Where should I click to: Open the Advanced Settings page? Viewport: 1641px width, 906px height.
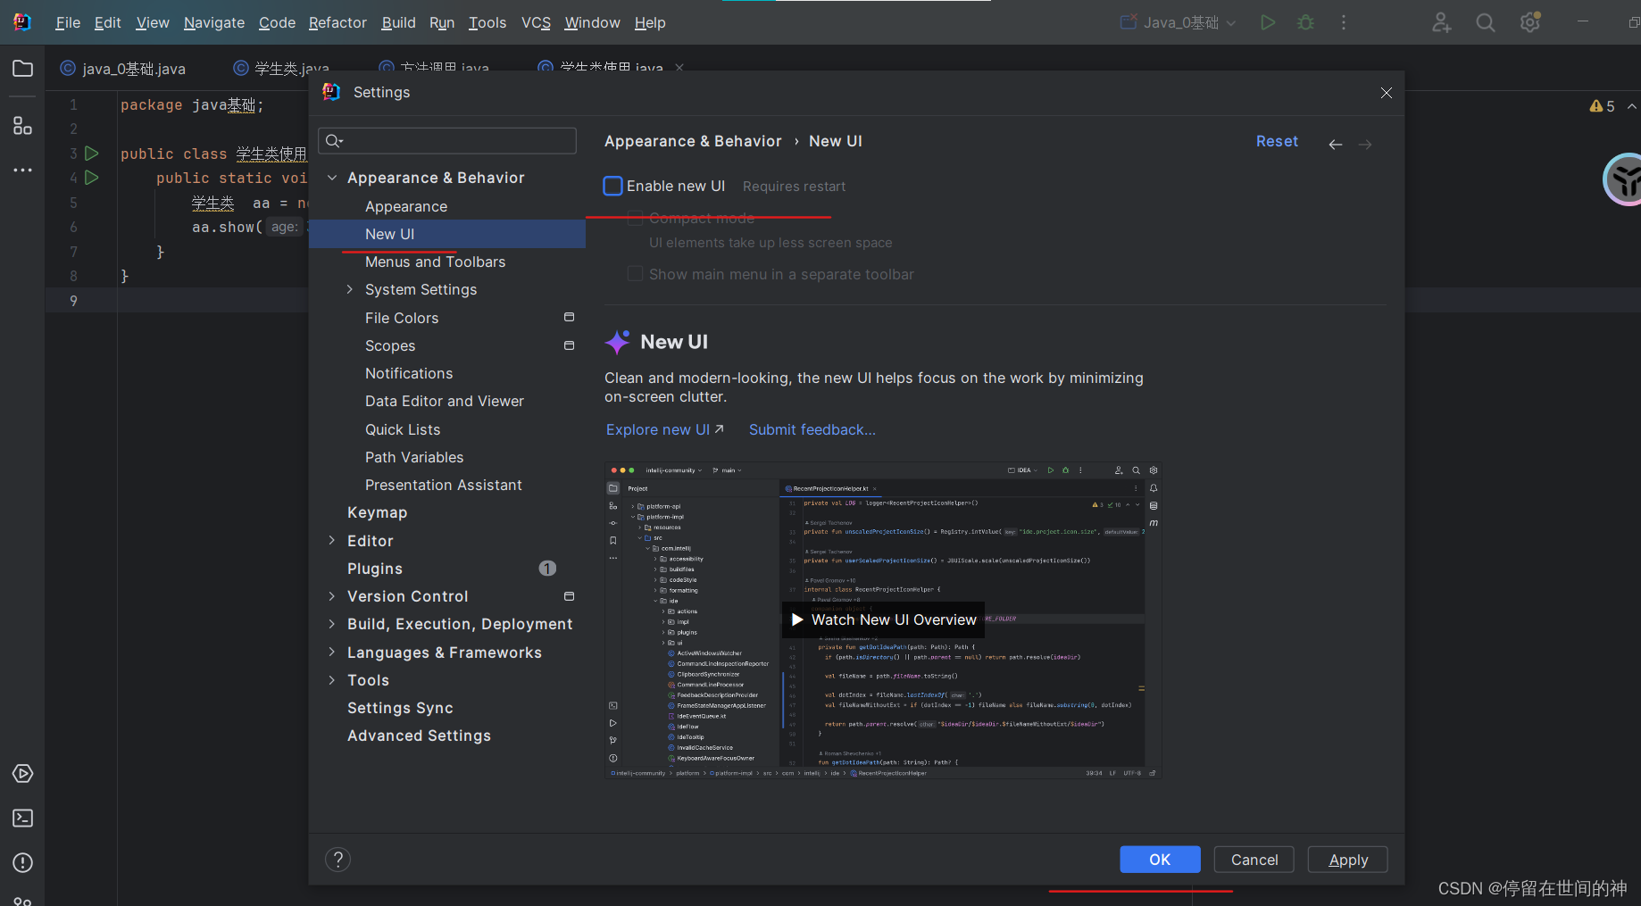pos(420,736)
